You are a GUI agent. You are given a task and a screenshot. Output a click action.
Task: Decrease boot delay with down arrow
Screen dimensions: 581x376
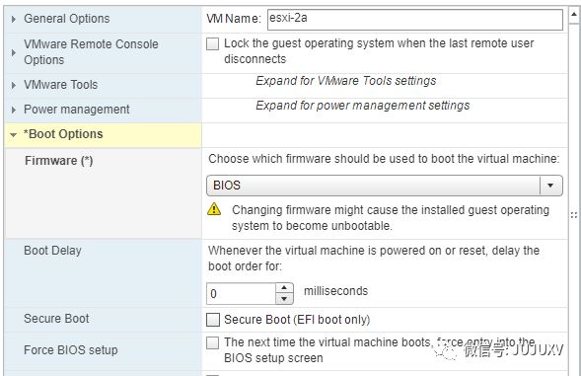[284, 299]
